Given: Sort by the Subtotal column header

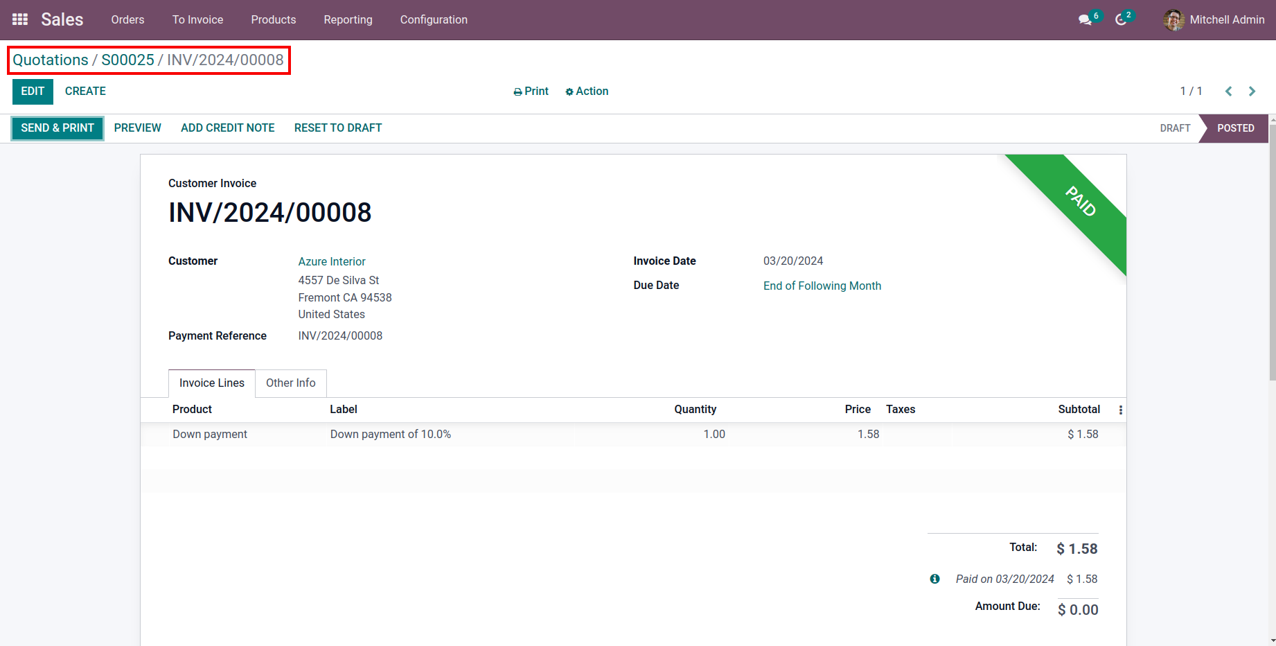Looking at the screenshot, I should (x=1079, y=410).
